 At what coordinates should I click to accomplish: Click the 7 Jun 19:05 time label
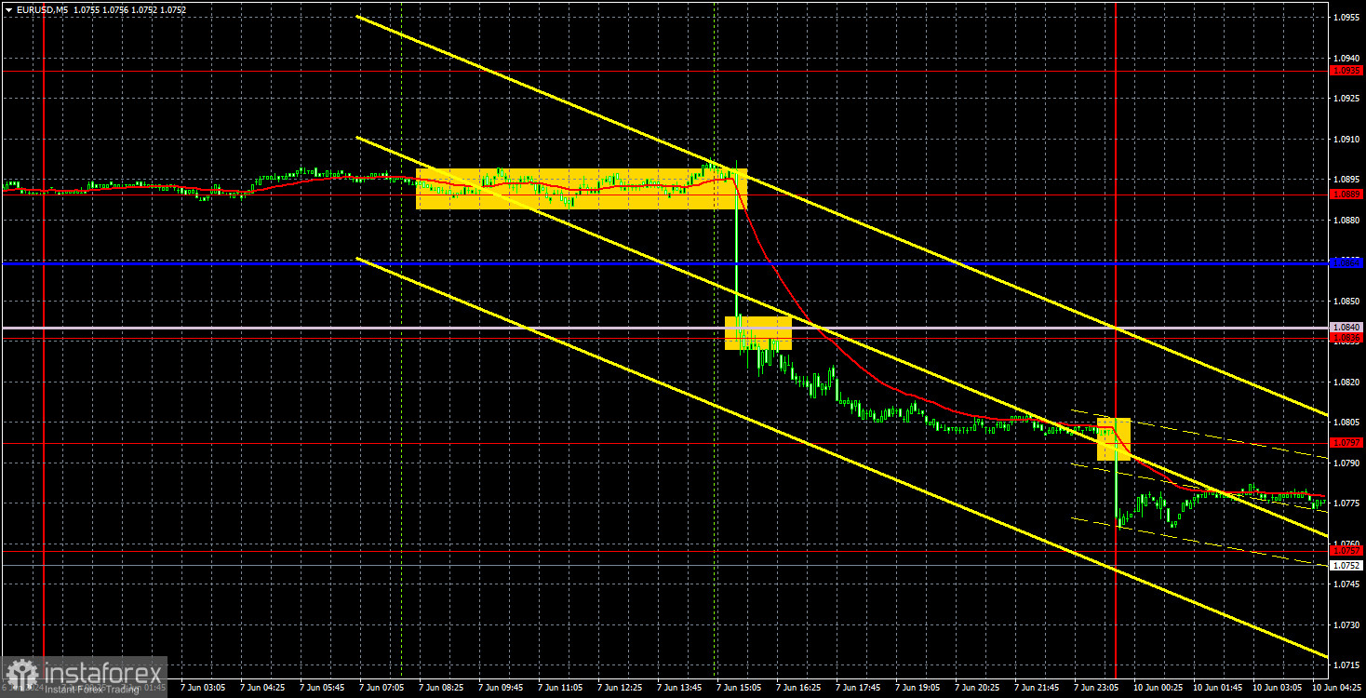click(917, 688)
